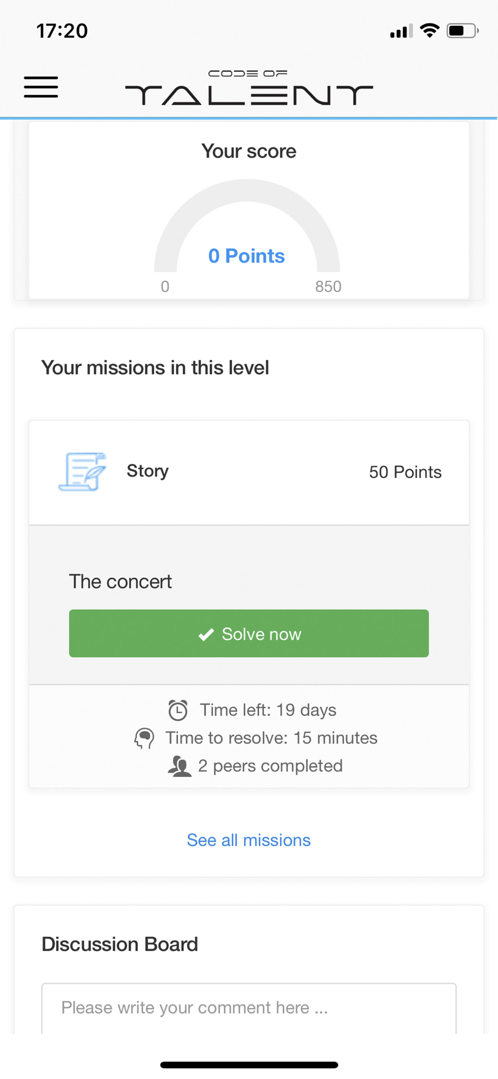Focus the discussion comment field
The height and width of the screenshot is (1079, 498).
249,1008
